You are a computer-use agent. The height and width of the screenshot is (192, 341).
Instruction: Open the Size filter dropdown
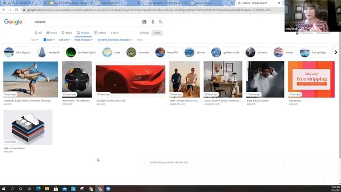(x=35, y=40)
